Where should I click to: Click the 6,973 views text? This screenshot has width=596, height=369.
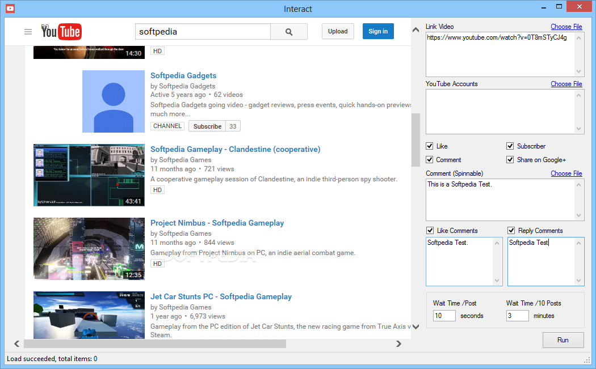pyautogui.click(x=208, y=316)
